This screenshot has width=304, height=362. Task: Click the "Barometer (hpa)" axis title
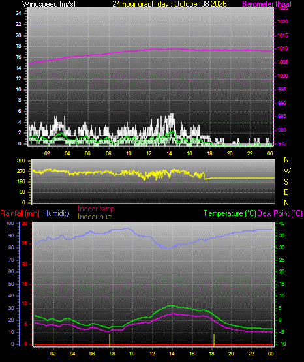click(267, 4)
